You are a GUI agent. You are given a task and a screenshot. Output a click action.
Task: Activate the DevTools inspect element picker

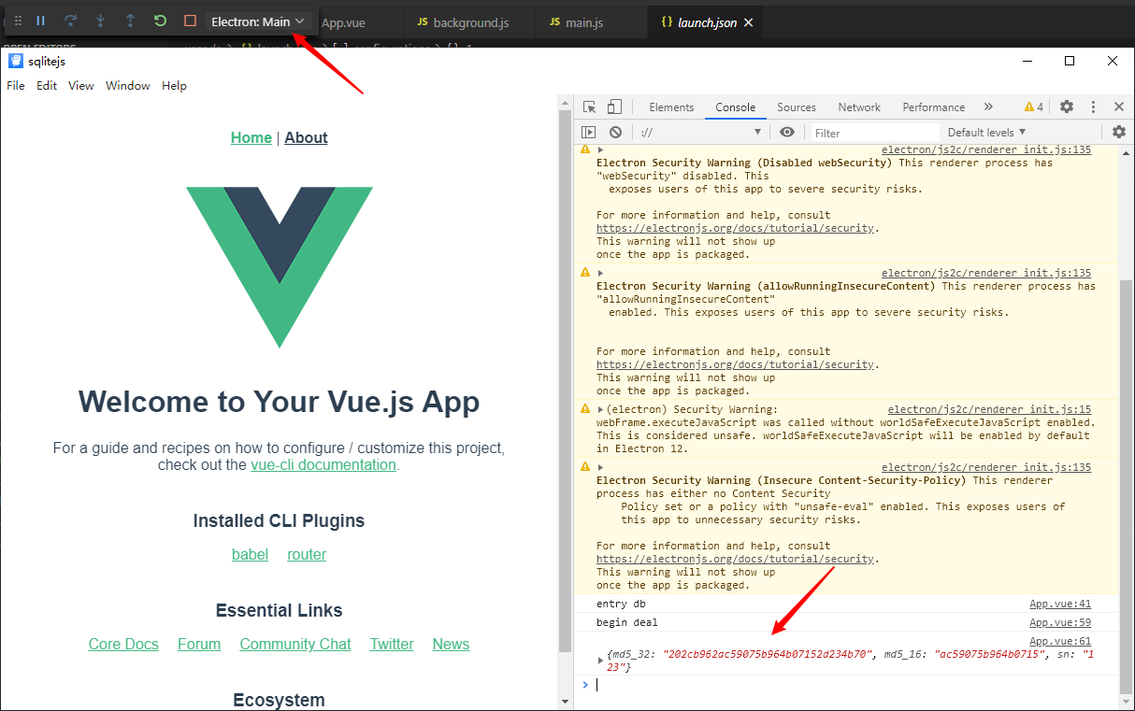tap(589, 107)
